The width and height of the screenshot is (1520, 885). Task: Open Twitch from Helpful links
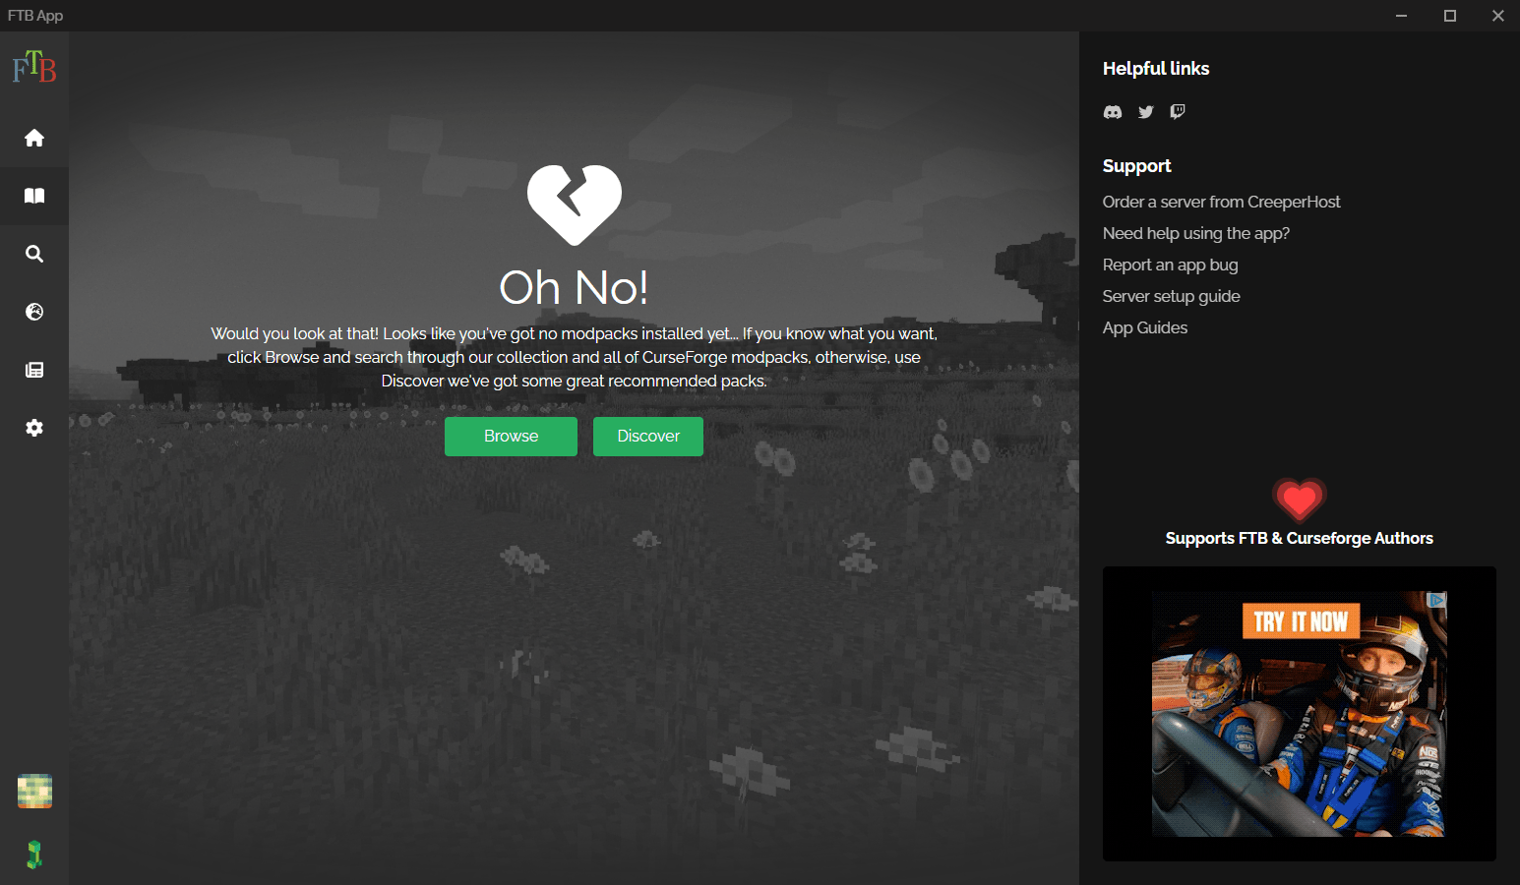coord(1177,112)
